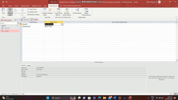Open Microsoft Edge from the taskbar
Screen dimensions: 178x100
coord(100,98)
